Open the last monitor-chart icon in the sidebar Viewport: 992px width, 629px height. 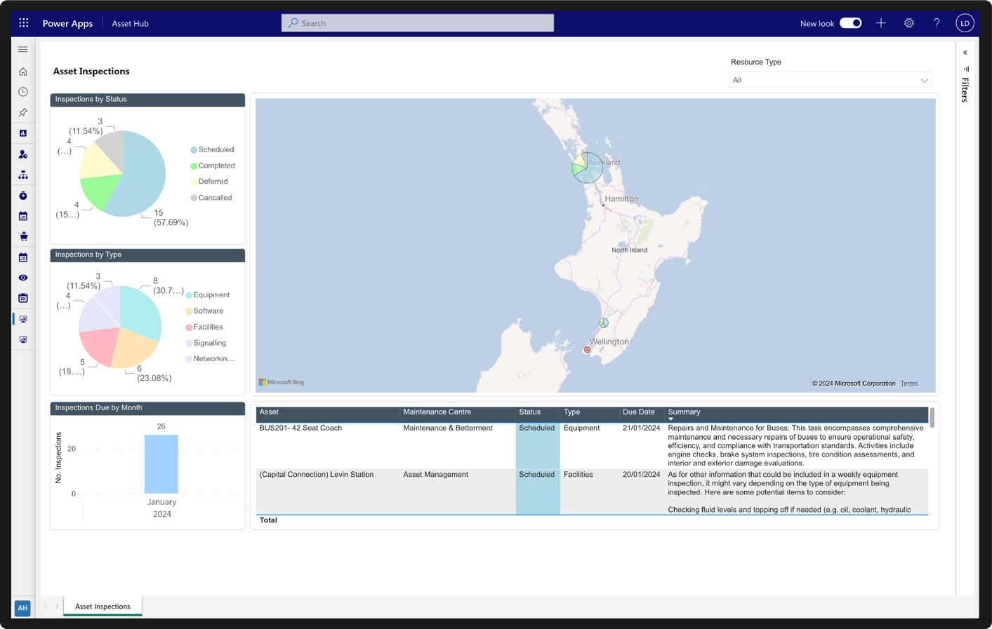tap(23, 339)
